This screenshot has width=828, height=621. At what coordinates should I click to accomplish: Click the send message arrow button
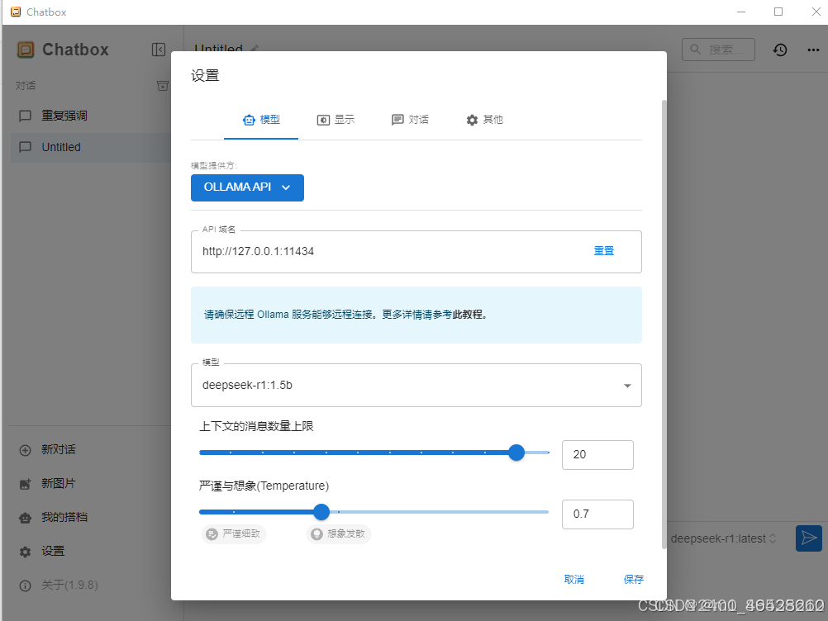[x=808, y=538]
